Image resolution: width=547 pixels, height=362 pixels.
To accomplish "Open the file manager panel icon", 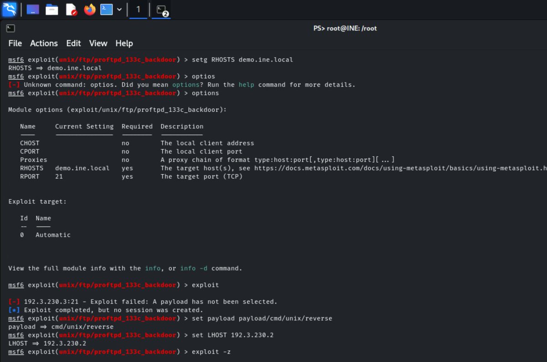I will coord(52,10).
